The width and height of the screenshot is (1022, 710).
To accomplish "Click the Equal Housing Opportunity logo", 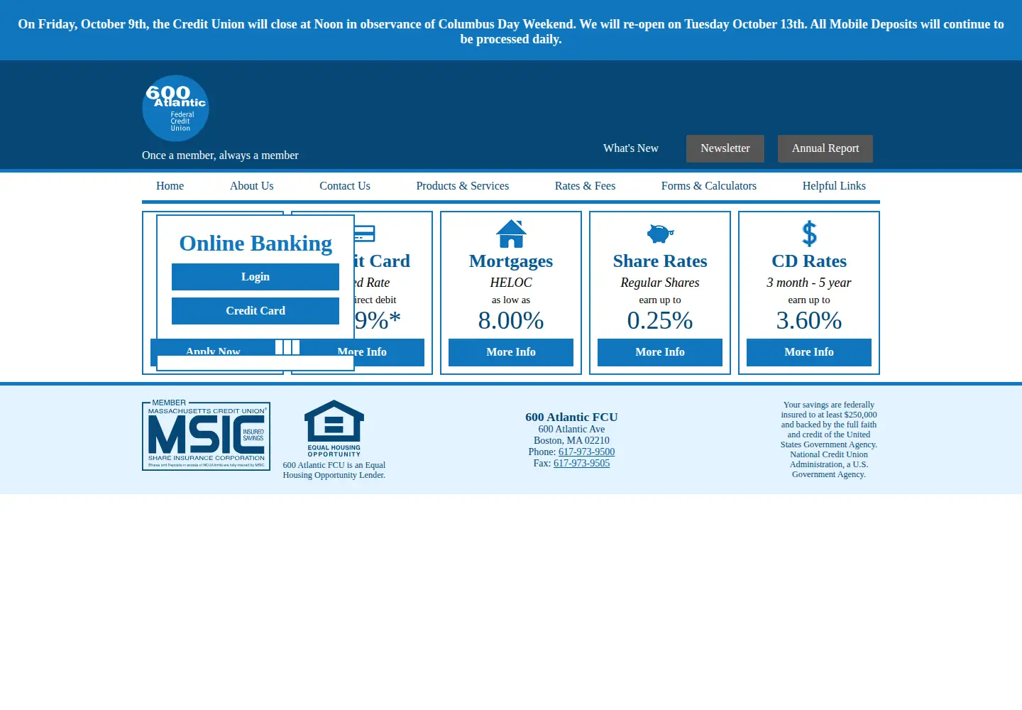I will [x=334, y=429].
